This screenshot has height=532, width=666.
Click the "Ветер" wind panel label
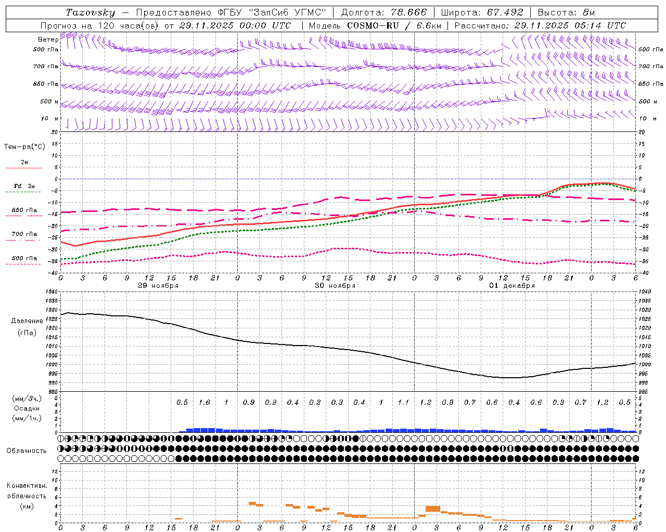48,39
